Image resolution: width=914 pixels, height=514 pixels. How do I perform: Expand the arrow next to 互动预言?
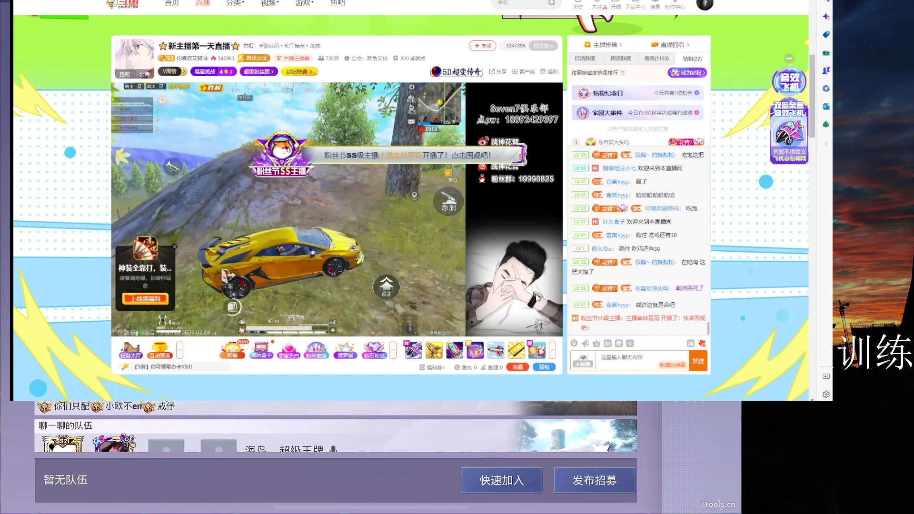coord(179,350)
